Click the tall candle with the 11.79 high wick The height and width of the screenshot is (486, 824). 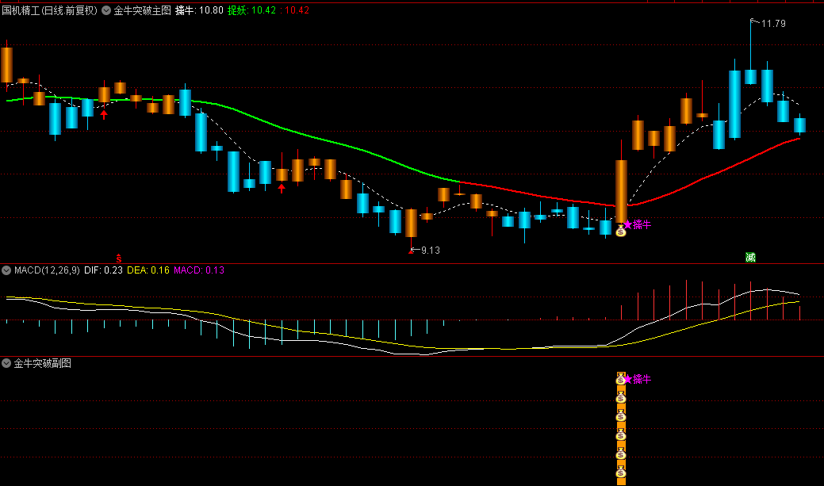pyautogui.click(x=750, y=77)
